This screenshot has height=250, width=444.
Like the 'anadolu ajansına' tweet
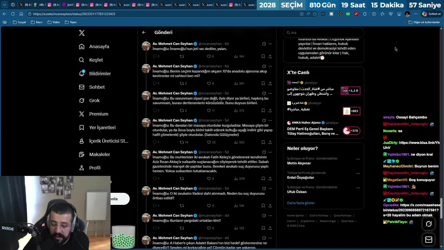pyautogui.click(x=209, y=83)
